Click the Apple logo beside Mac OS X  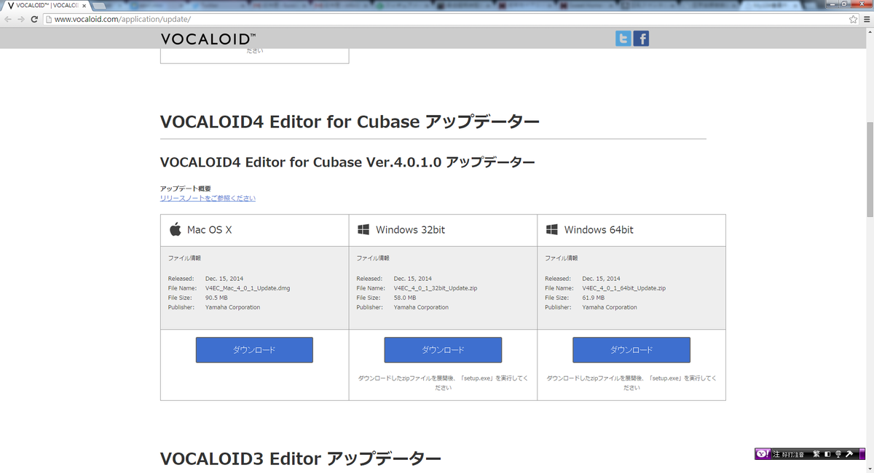coord(175,229)
